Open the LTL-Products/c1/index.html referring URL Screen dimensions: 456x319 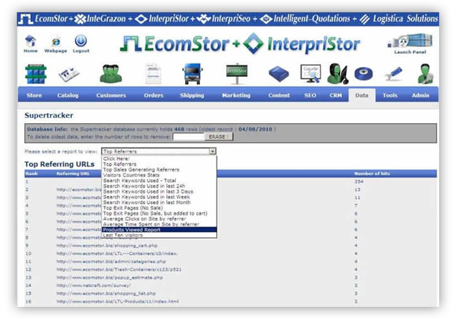pos(118,302)
